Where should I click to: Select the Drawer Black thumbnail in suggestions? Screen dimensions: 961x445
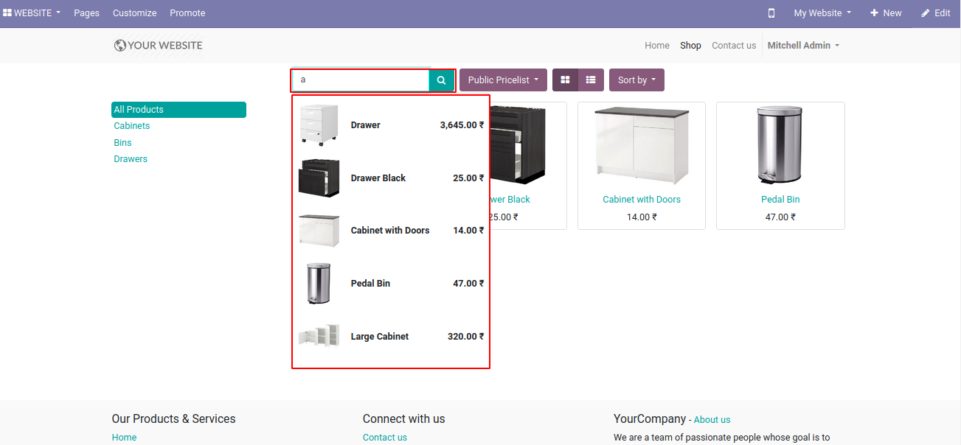pos(319,178)
